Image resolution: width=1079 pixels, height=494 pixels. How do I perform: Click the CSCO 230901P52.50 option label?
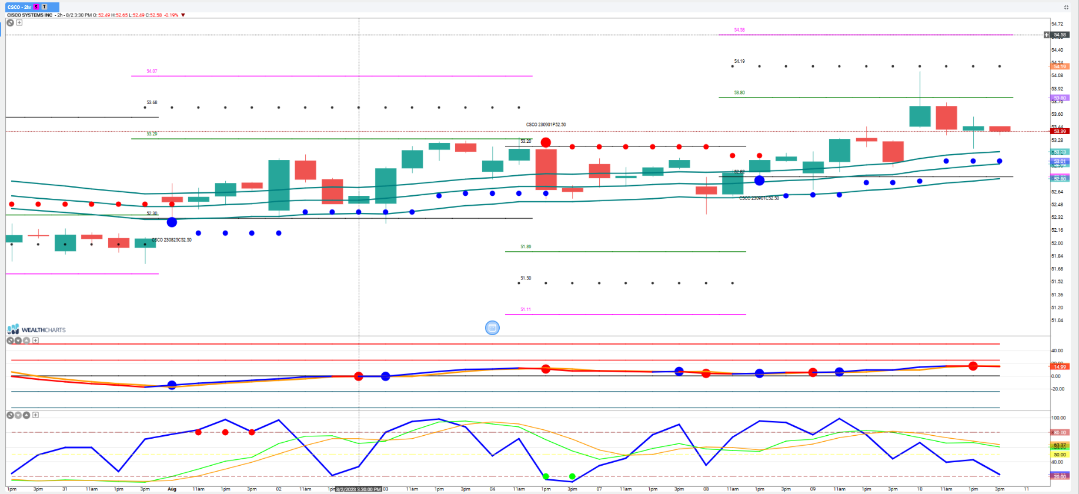pos(546,125)
